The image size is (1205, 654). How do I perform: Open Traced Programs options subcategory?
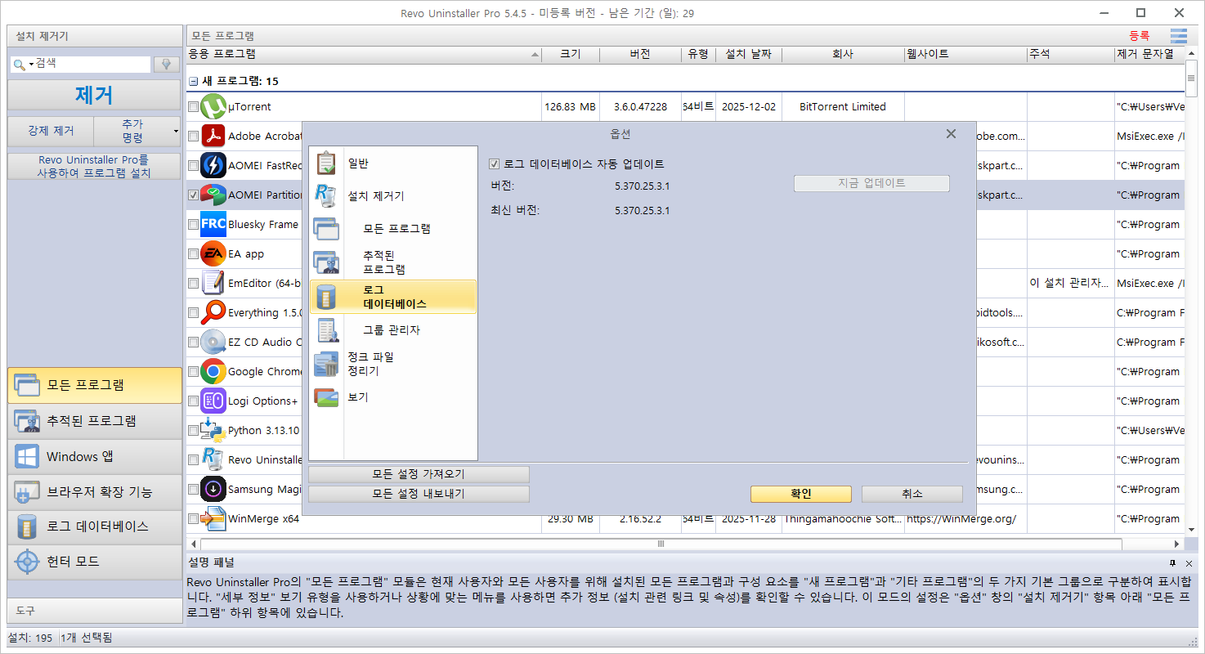[x=393, y=262]
